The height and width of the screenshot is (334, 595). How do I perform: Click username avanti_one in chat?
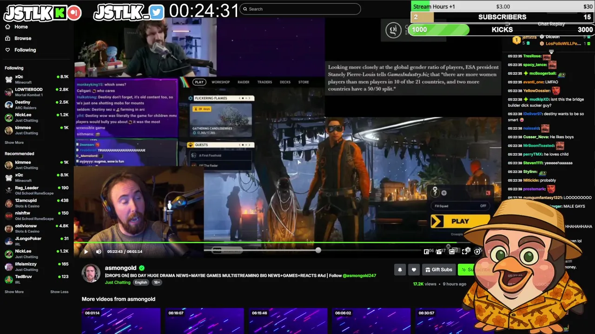click(x=534, y=82)
